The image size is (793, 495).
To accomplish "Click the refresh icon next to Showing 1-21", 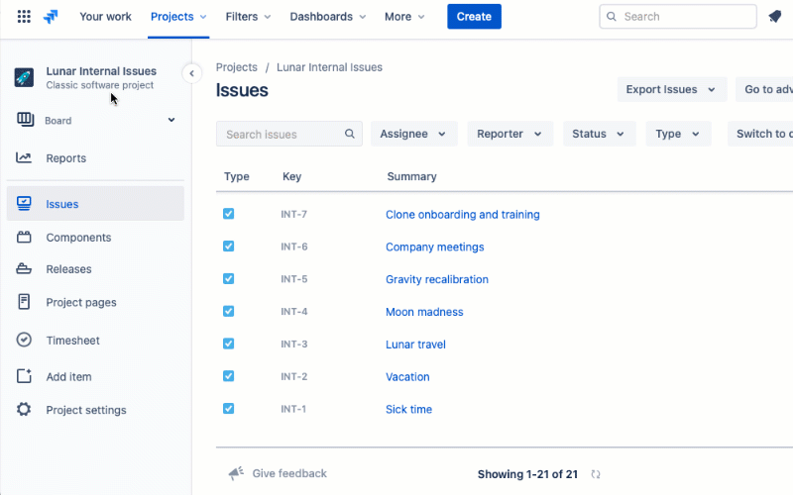I will 596,474.
